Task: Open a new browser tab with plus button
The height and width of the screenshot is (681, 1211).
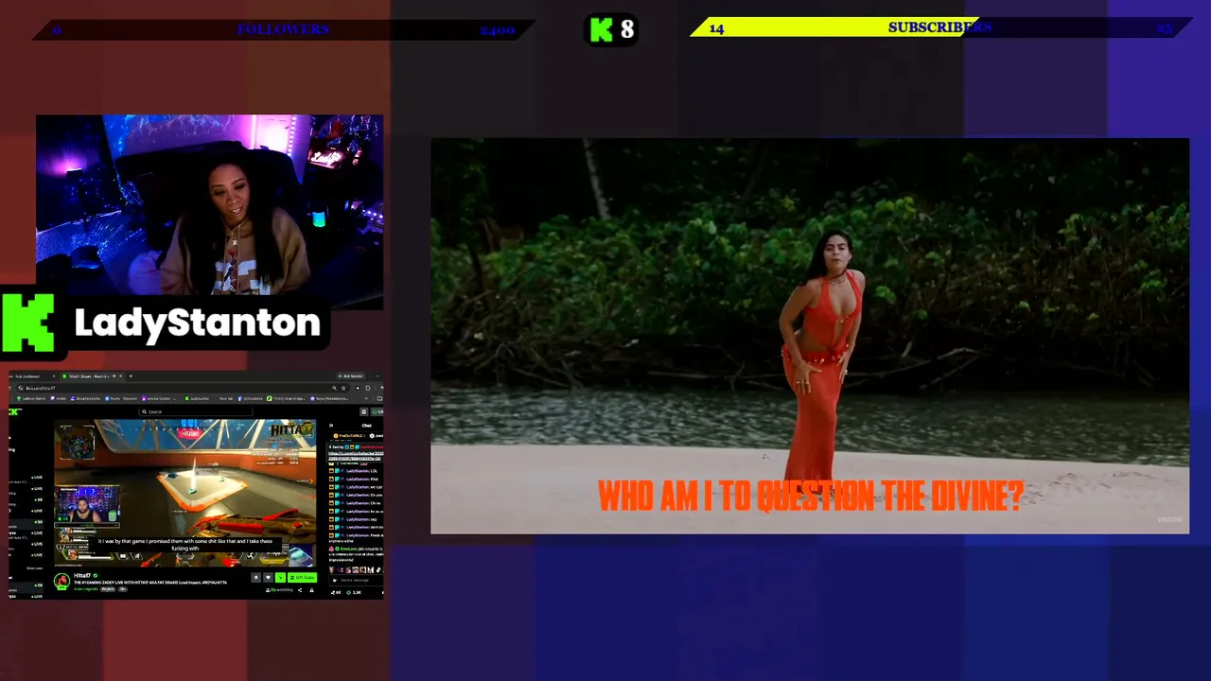Action: (x=131, y=376)
